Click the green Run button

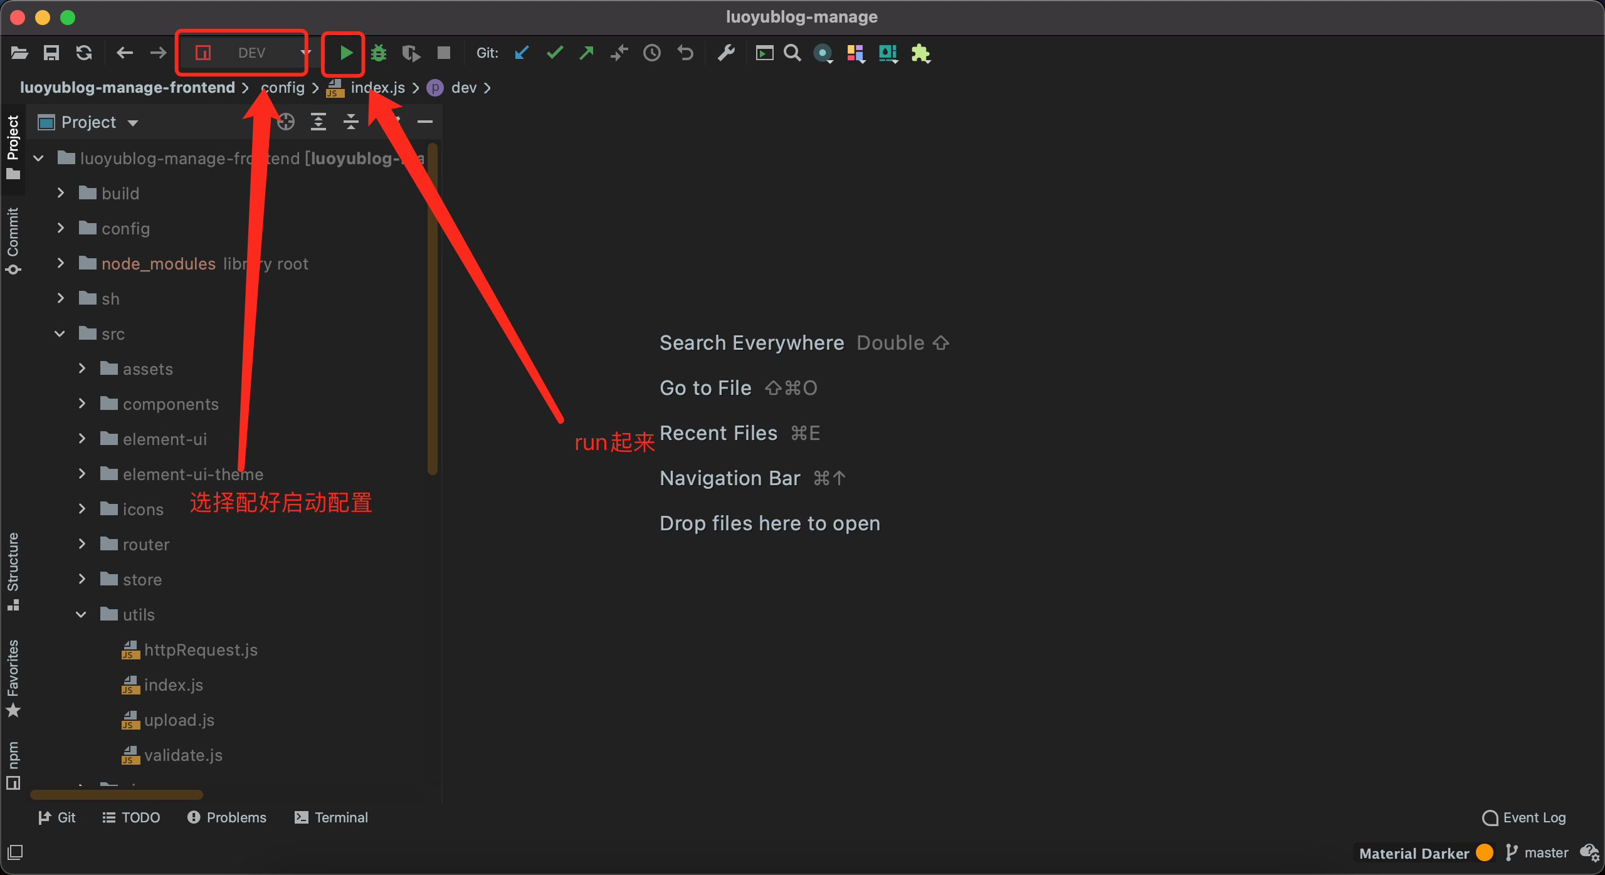click(x=345, y=53)
